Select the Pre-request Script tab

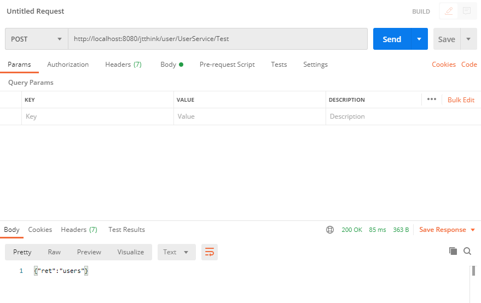pyautogui.click(x=227, y=65)
